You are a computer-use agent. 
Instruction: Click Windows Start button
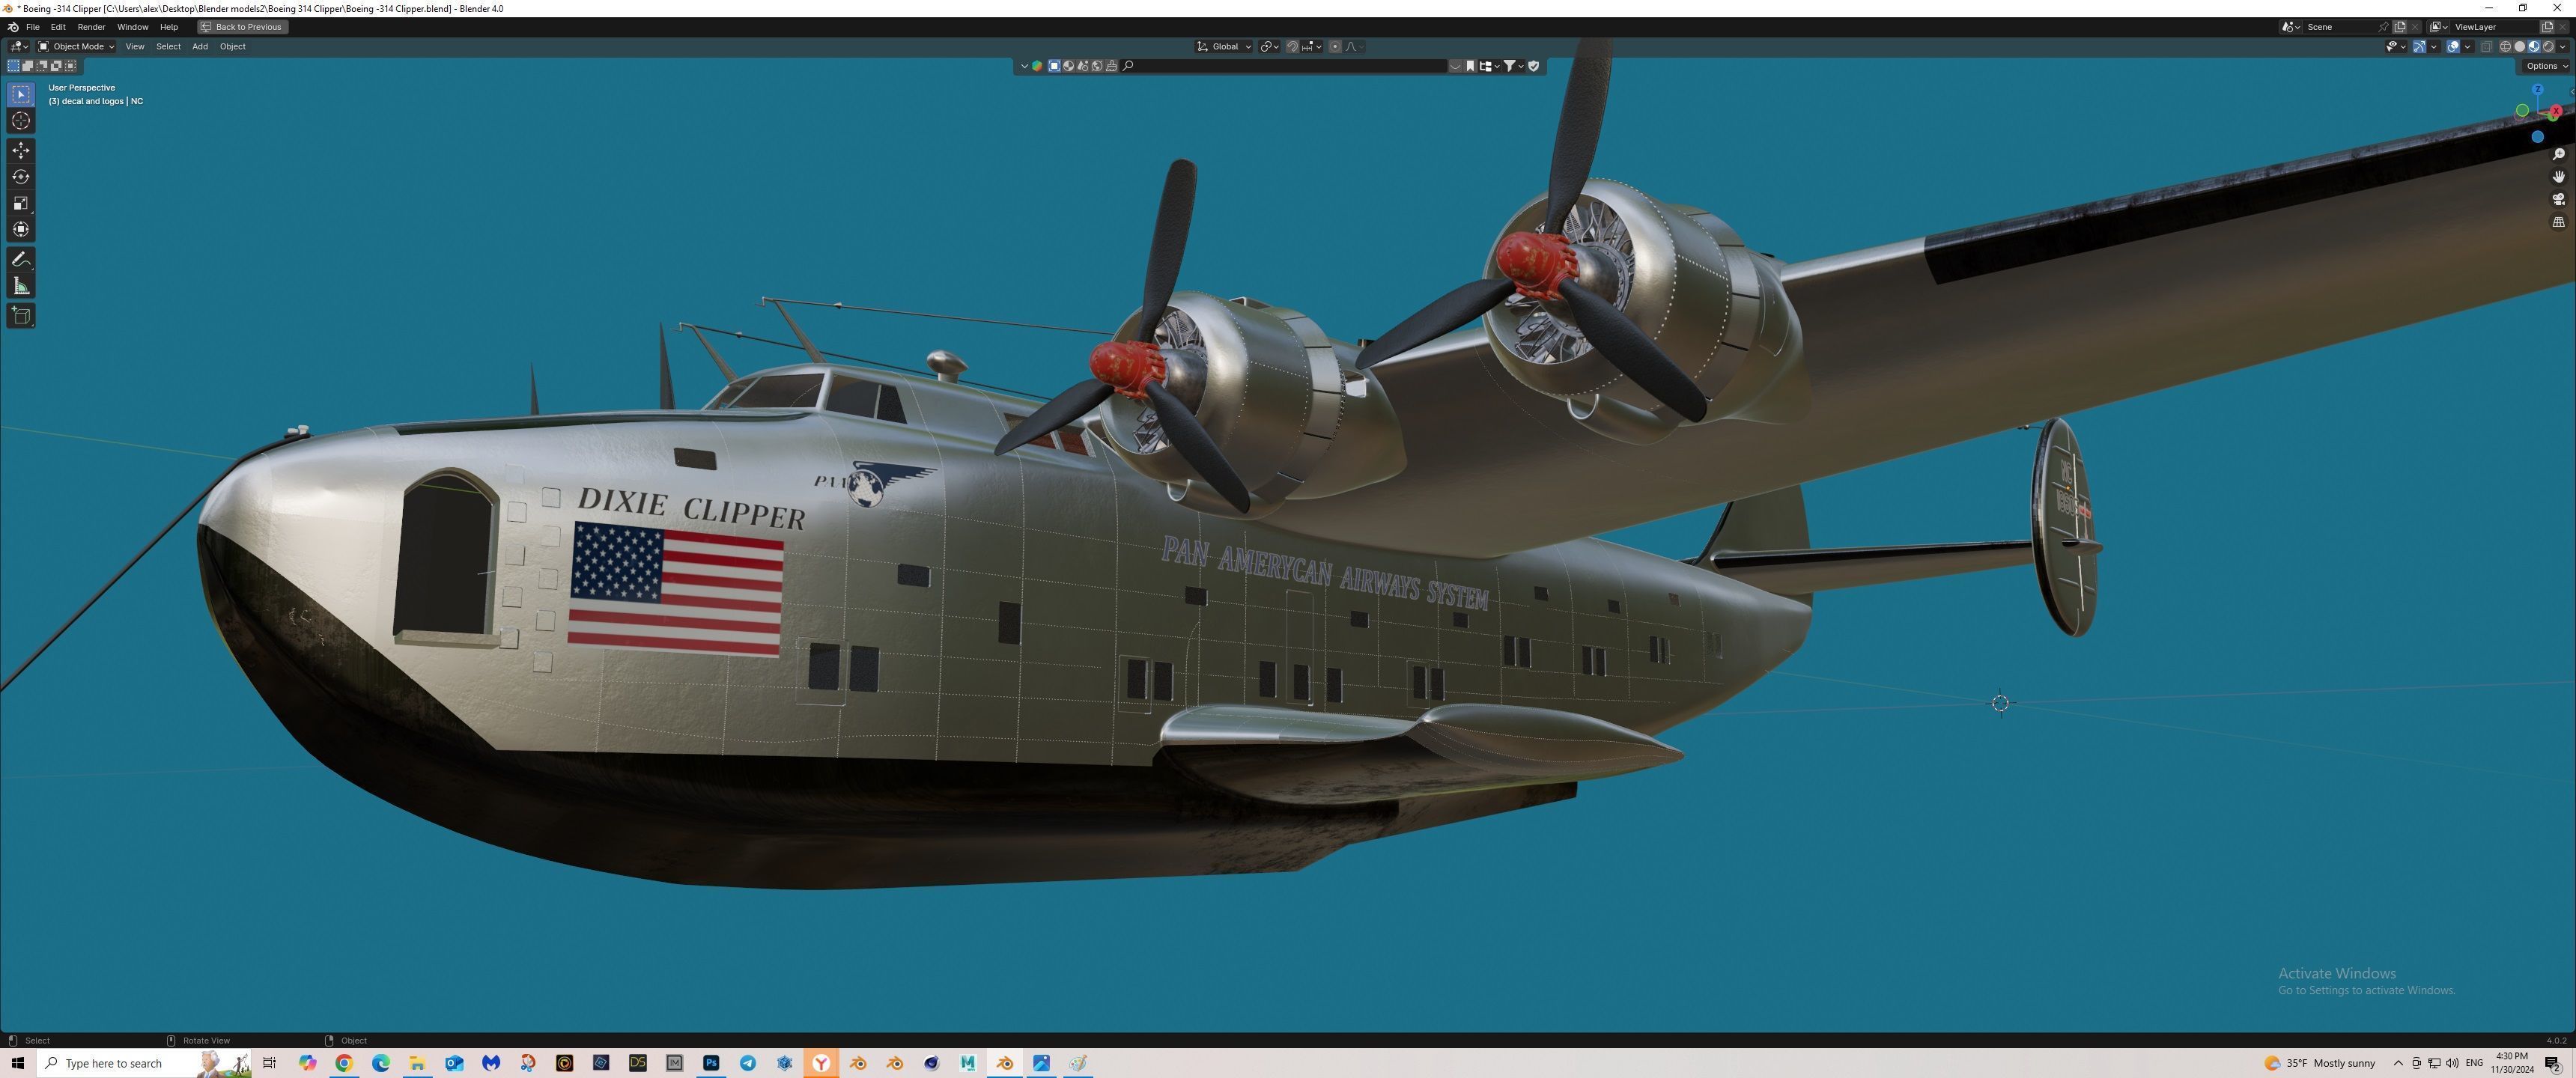click(18, 1062)
